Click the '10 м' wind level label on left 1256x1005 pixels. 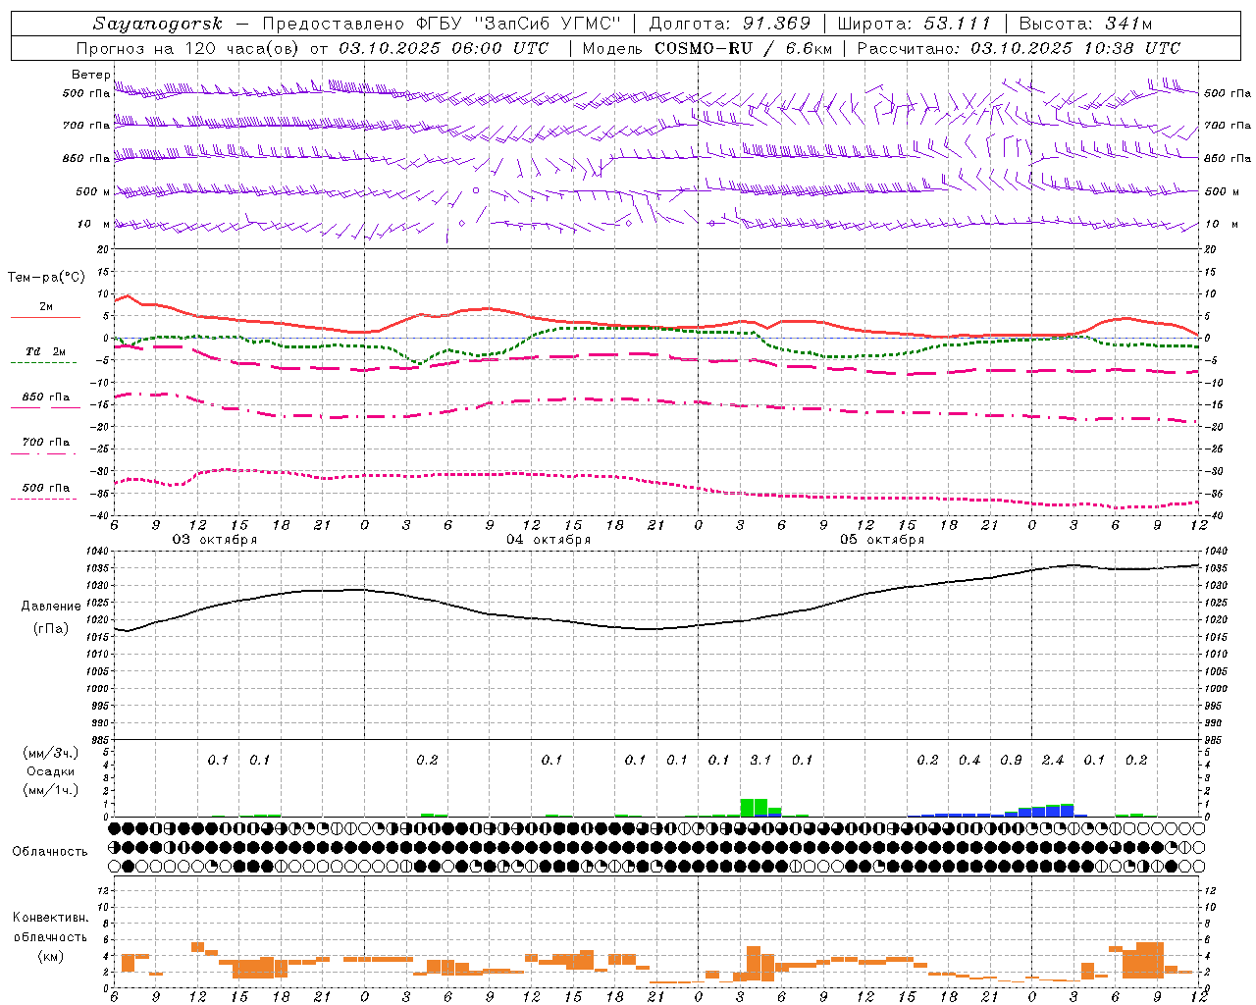[93, 225]
